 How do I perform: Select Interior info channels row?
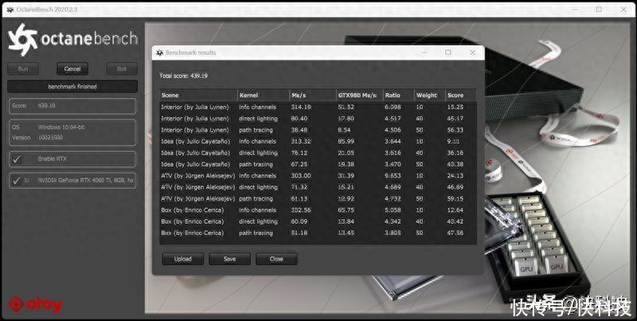(x=318, y=108)
